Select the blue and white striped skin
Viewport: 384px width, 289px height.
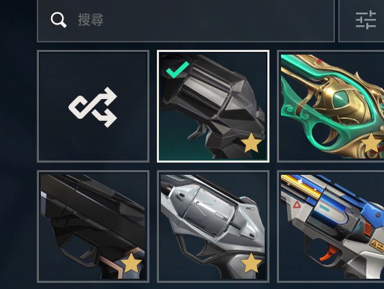tap(331, 226)
